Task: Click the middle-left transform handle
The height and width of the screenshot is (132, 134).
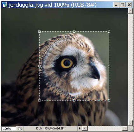Action: click(39, 66)
